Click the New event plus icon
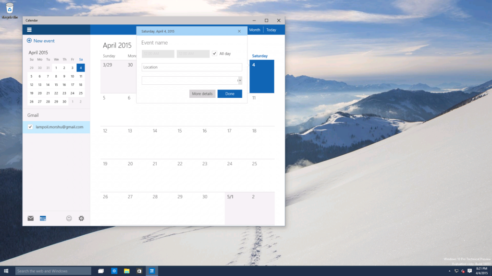Viewport: 492px width, 276px height. point(29,41)
